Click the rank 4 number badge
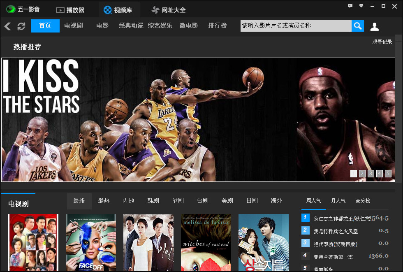The width and height of the screenshot is (403, 272). (305, 255)
